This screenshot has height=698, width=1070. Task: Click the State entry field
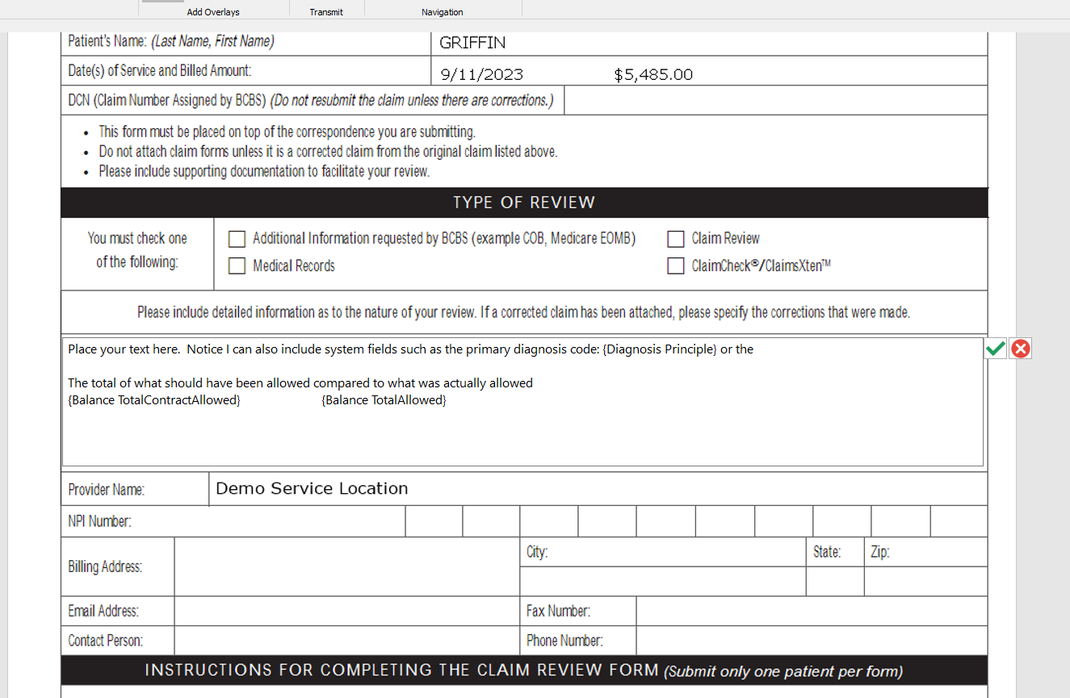pyautogui.click(x=835, y=581)
